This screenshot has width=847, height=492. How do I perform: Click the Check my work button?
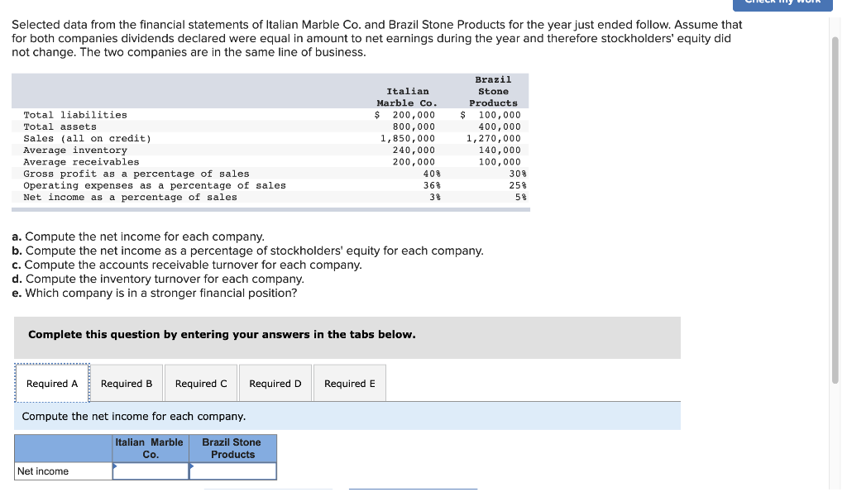[782, 2]
